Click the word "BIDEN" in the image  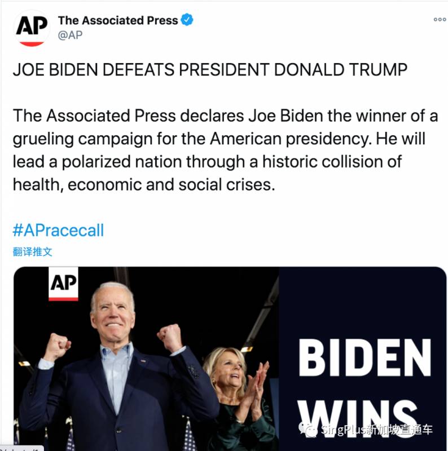[364, 359]
